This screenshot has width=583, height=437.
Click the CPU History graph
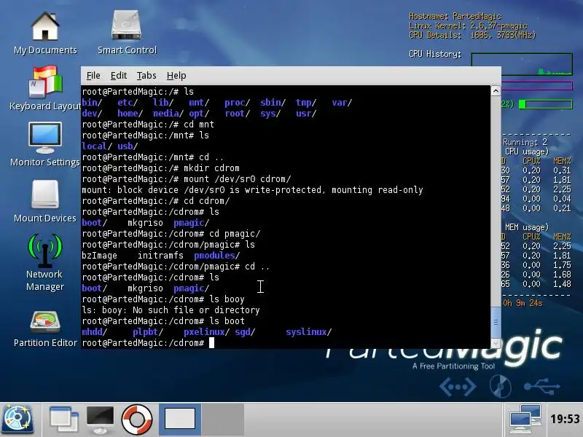pyautogui.click(x=522, y=64)
